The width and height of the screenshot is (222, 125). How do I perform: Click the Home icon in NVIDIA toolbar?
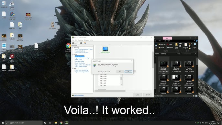[x=85, y=43]
